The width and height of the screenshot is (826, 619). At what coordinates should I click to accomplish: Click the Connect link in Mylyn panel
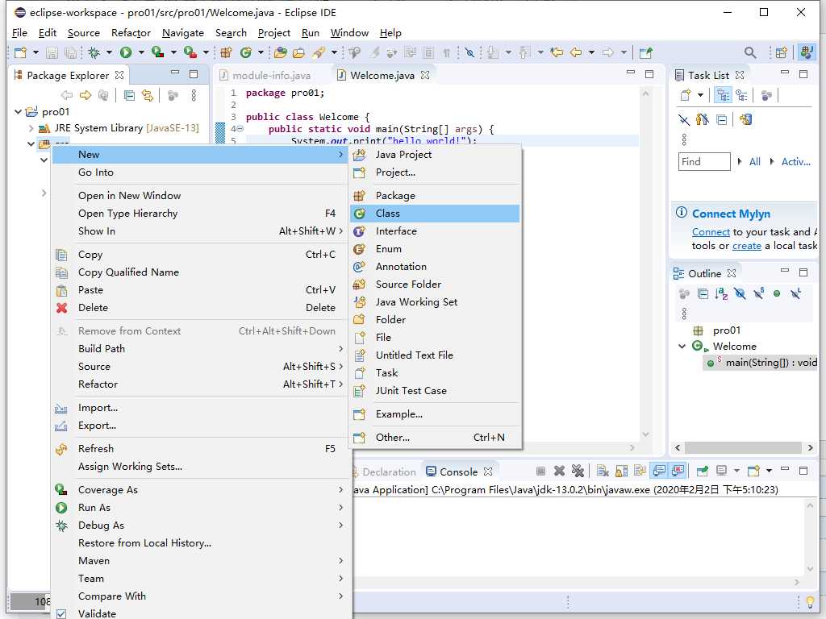711,232
